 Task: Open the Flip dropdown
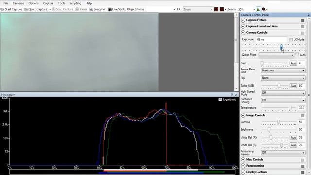[283, 78]
